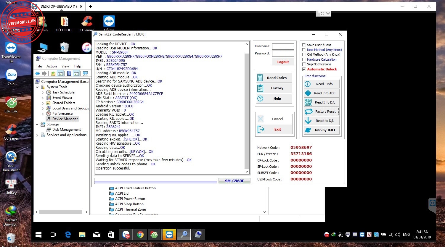
Task: Open a new remote session tab with plus
Action: tap(90, 6)
